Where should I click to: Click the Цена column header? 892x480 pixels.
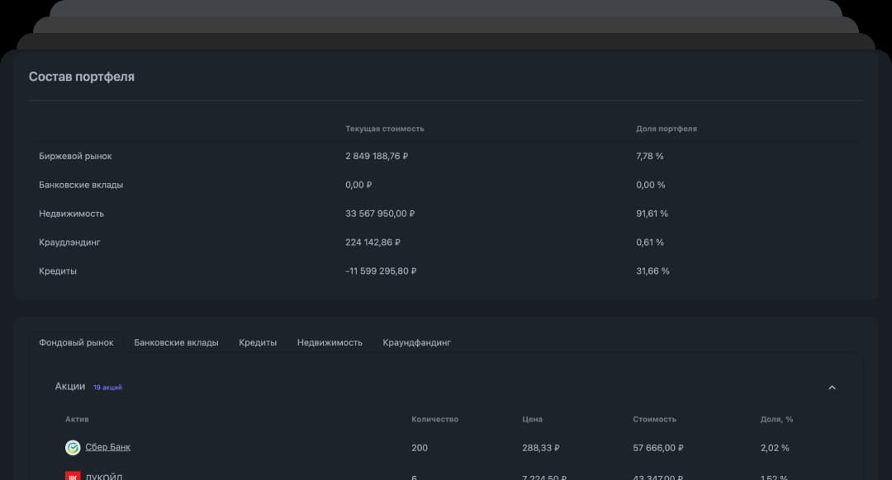click(532, 419)
